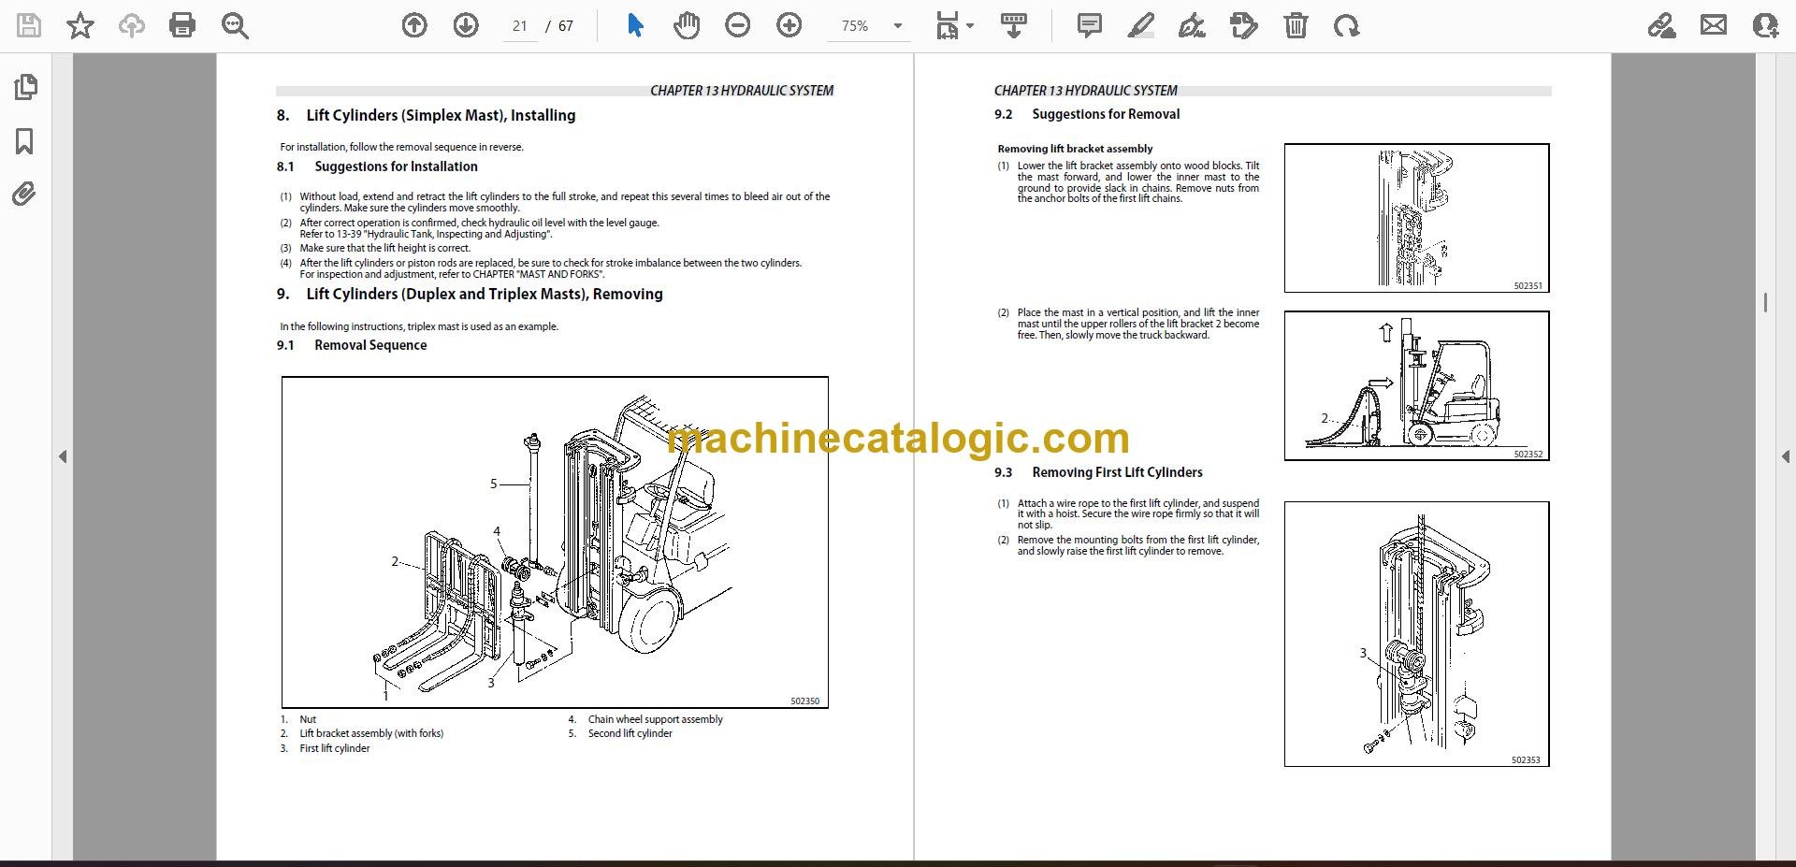Click the vertical scrollbar thumb
Image resolution: width=1796 pixels, height=867 pixels.
pos(1765,302)
